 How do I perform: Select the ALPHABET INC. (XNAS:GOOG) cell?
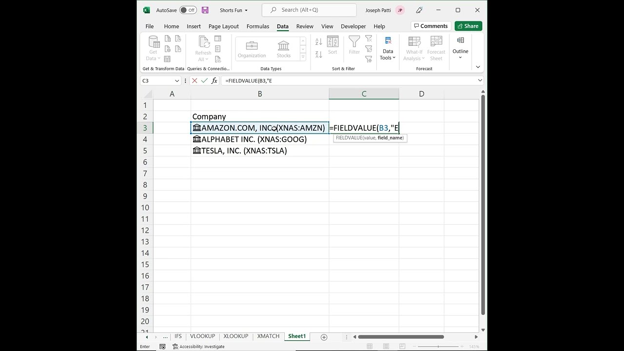click(x=260, y=139)
